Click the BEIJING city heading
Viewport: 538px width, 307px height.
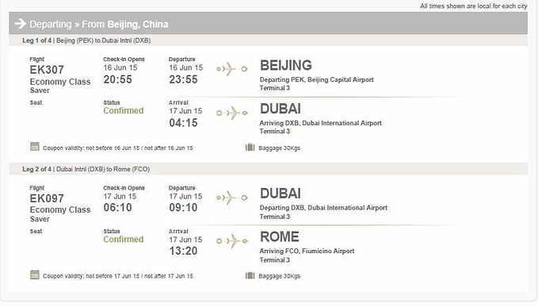click(286, 65)
